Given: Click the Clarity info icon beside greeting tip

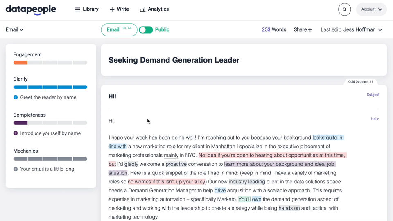Looking at the screenshot, I should click(x=16, y=97).
